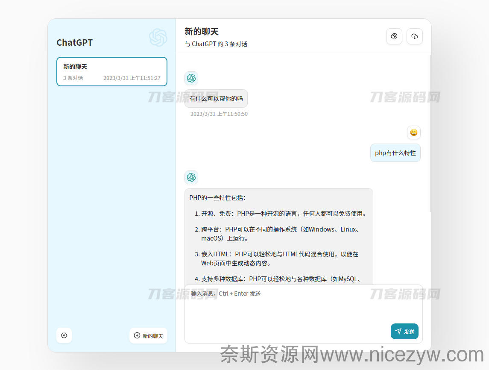Screen dimensions: 489x370
Task: Start a conversation with the 新的聊天 plus button
Action: [149, 336]
